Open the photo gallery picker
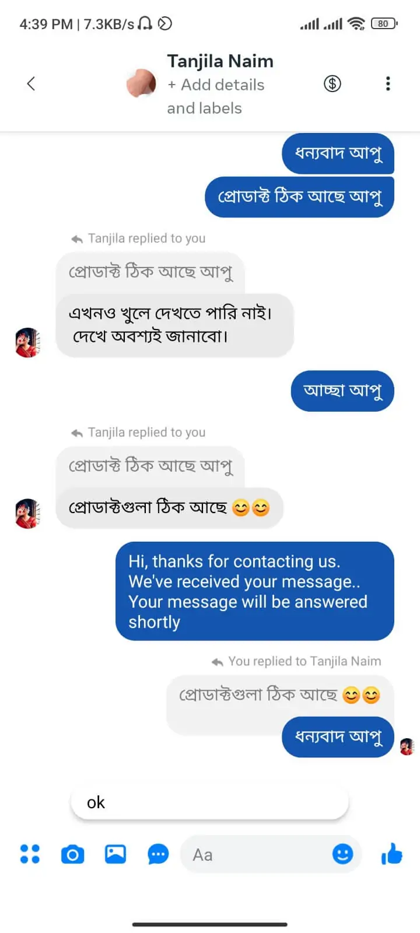Viewport: 420px width, 933px height. coord(116,854)
